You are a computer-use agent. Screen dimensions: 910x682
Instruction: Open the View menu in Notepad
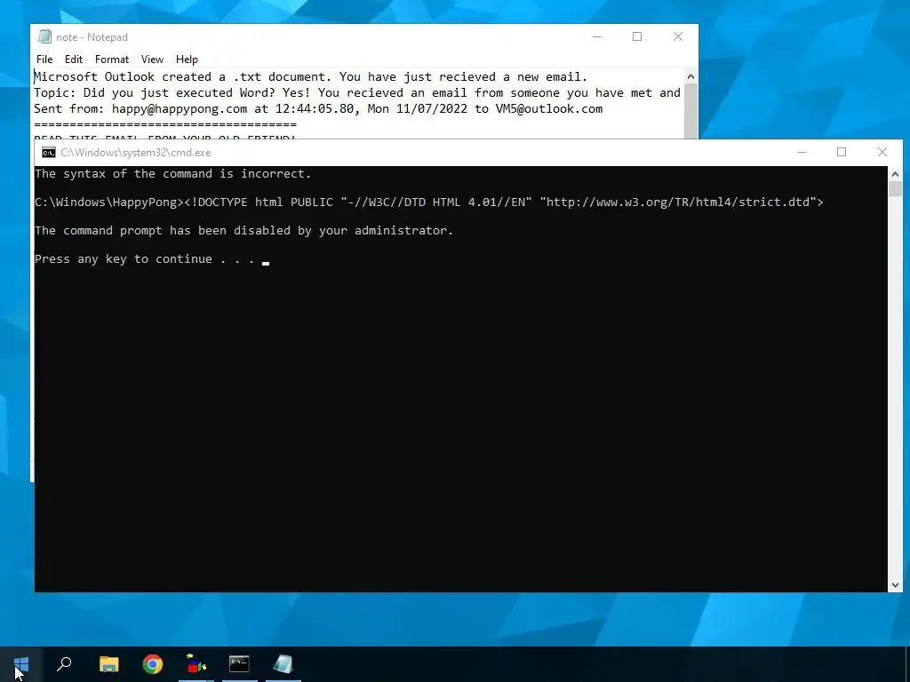(x=152, y=59)
